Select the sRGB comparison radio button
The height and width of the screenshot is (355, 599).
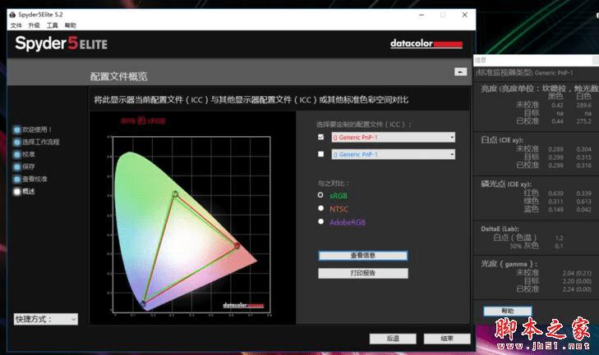point(320,195)
